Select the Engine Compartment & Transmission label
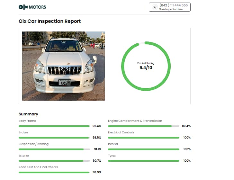Image resolution: width=234 pixels, height=180 pixels. tap(135, 121)
